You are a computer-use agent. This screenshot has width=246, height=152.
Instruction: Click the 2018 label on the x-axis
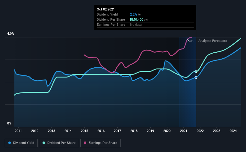[x=134, y=131]
